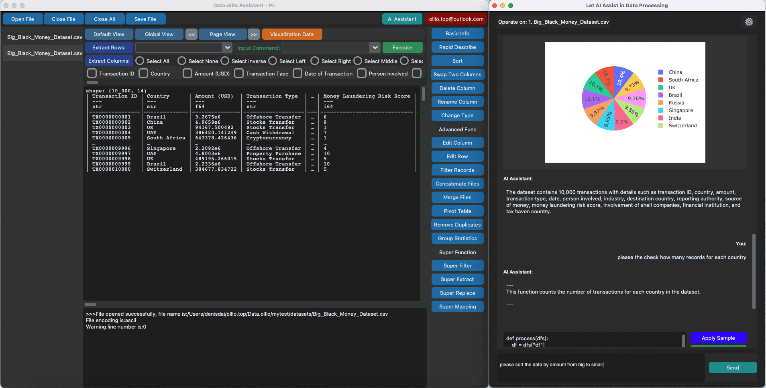Select the Select Inverse radio button
The height and width of the screenshot is (388, 766).
(x=224, y=61)
